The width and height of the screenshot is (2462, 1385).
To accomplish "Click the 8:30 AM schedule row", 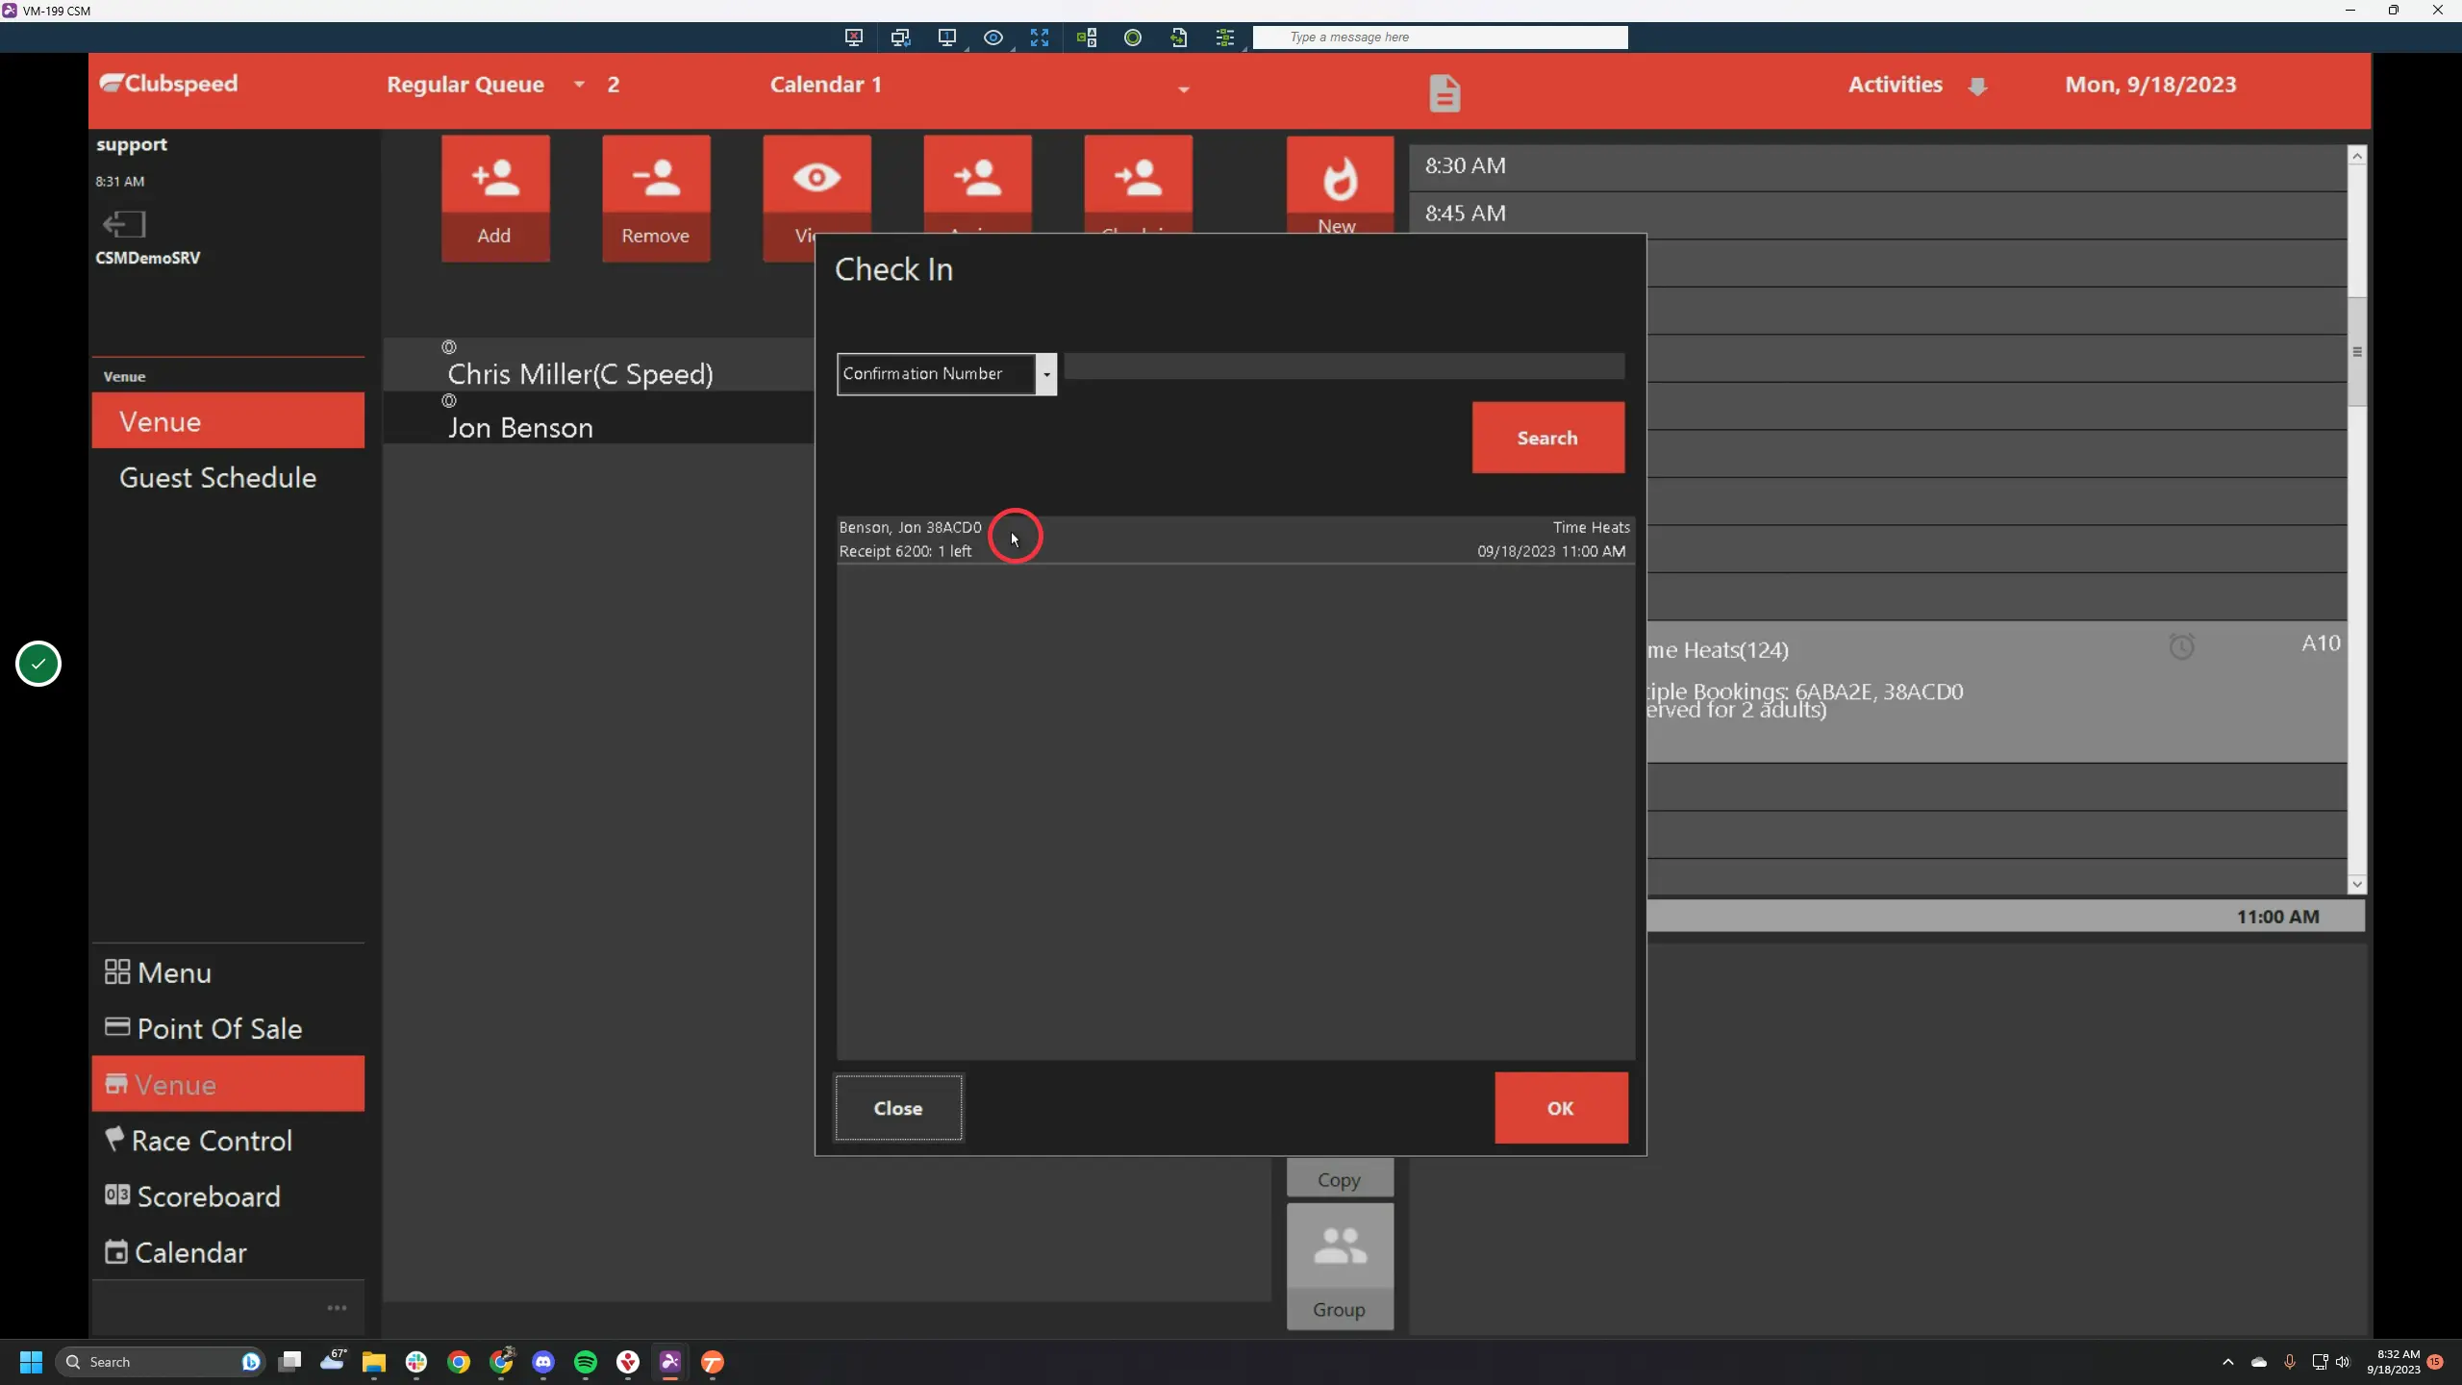I will tap(1877, 166).
